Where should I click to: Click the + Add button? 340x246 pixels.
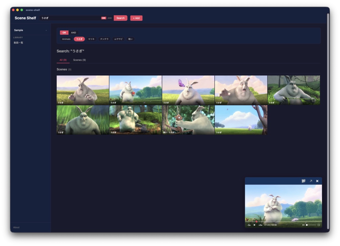tap(136, 18)
